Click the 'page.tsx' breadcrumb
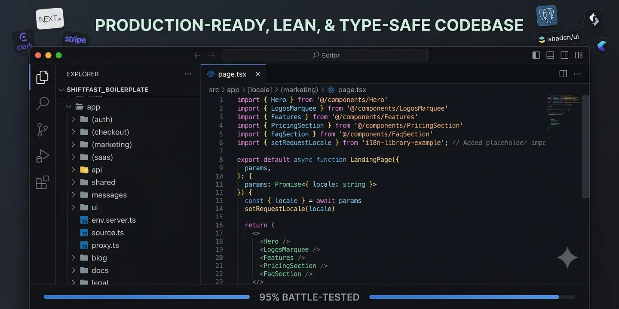This screenshot has height=309, width=619. tap(352, 90)
